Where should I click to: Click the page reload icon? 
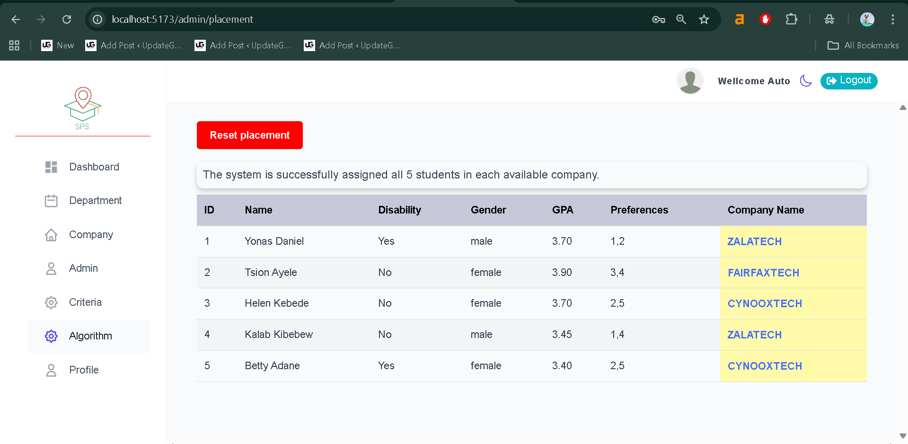coord(67,19)
